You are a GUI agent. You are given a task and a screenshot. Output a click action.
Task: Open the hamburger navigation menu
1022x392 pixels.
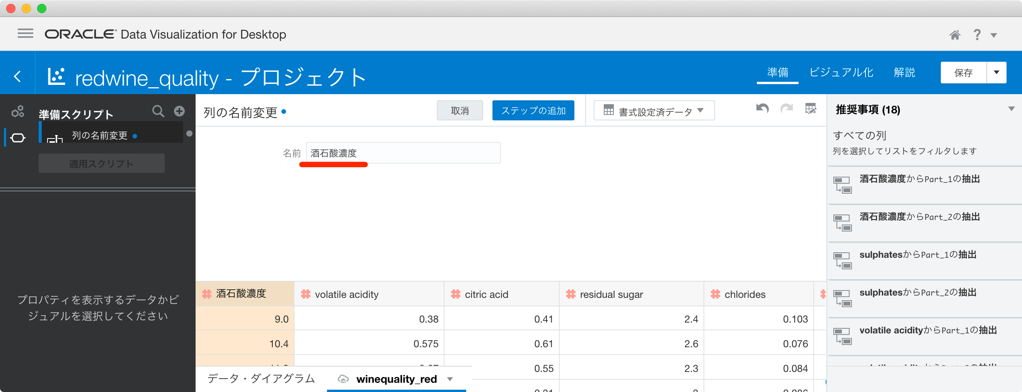pyautogui.click(x=26, y=34)
